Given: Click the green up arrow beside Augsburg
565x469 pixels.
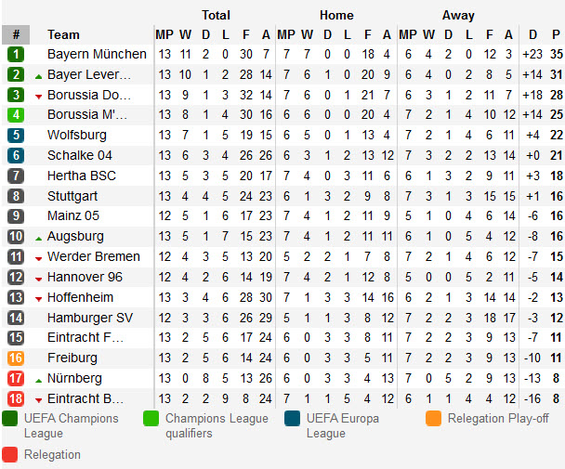Looking at the screenshot, I should [39, 238].
